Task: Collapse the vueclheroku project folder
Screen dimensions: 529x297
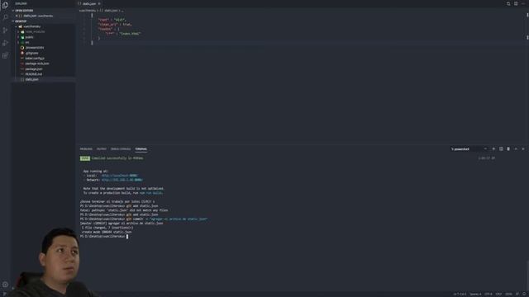Action: pos(31,26)
